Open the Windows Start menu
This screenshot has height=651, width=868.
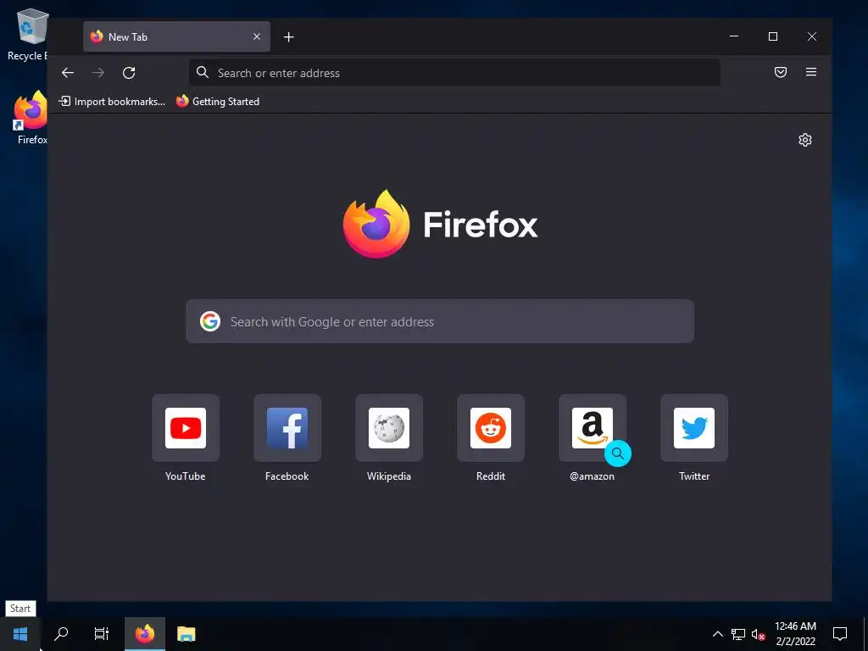pyautogui.click(x=20, y=634)
